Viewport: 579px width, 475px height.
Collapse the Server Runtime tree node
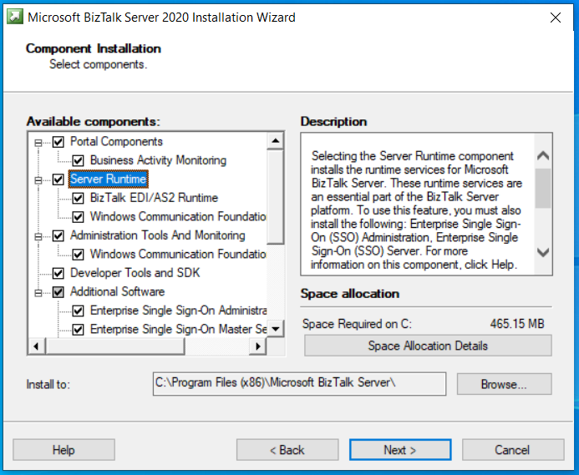point(38,180)
